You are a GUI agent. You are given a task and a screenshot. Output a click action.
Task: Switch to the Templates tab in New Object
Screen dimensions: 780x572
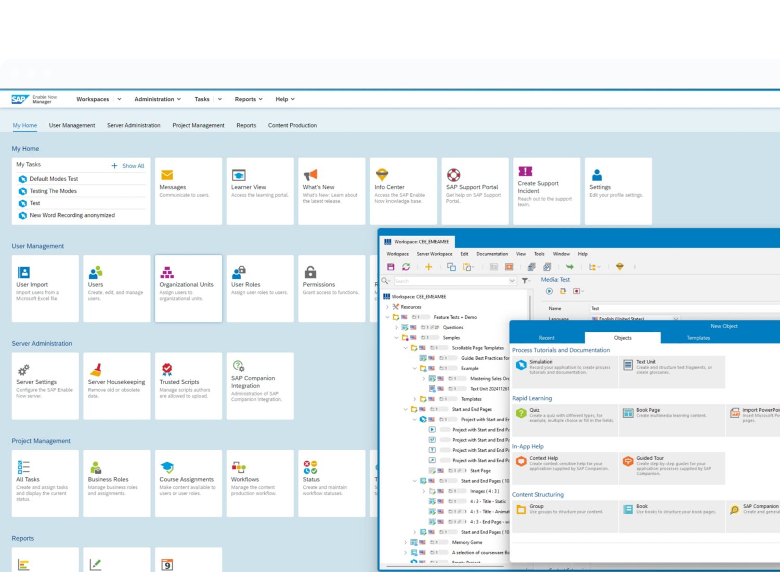click(x=698, y=338)
